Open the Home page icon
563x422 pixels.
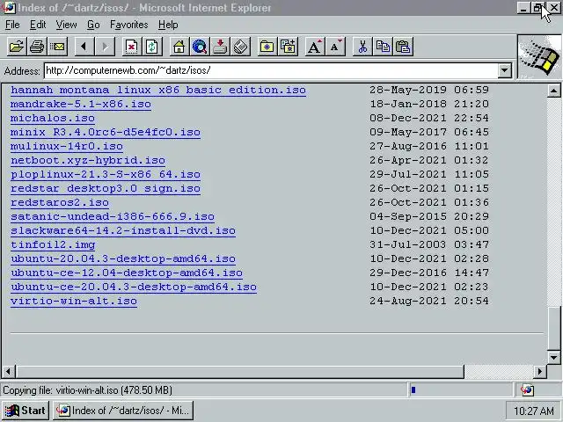[x=179, y=47]
